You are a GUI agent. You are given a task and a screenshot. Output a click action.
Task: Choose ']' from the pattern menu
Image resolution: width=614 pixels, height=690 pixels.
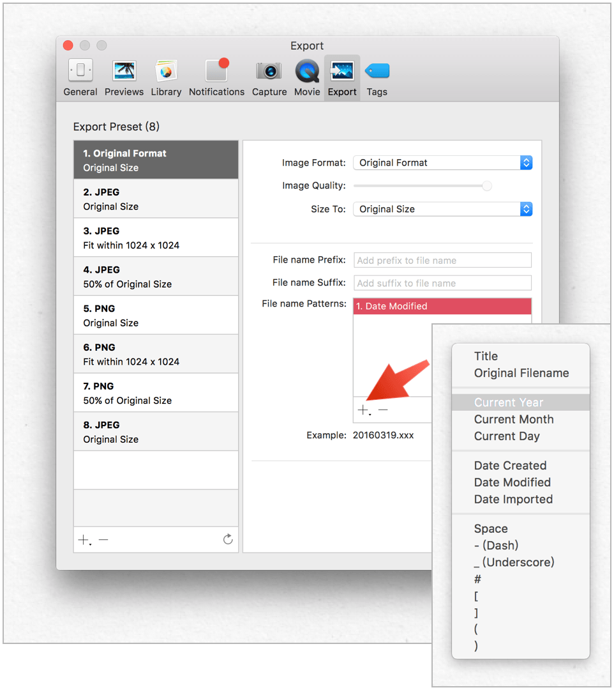click(x=521, y=613)
